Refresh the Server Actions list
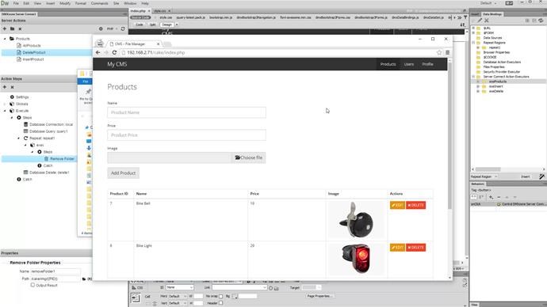This screenshot has height=307, width=547. click(123, 28)
